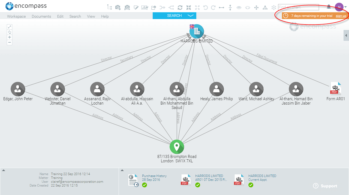This screenshot has width=349, height=195.
Task: Click the purple M user avatar
Action: point(339,7)
